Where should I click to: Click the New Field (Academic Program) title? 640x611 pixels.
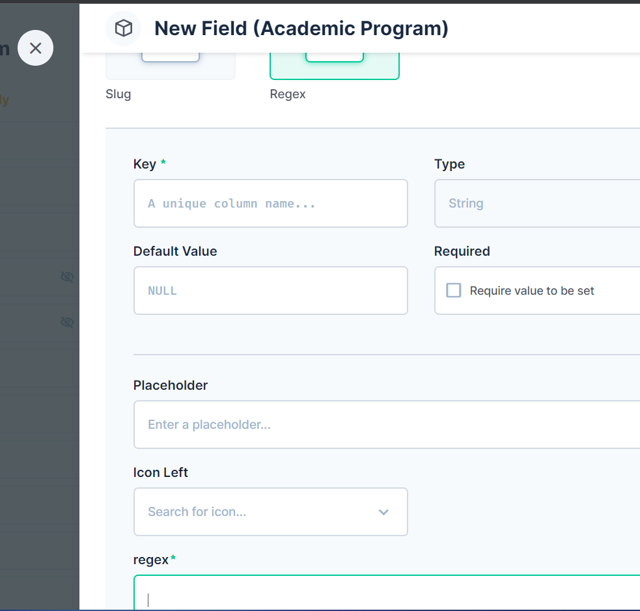click(301, 28)
